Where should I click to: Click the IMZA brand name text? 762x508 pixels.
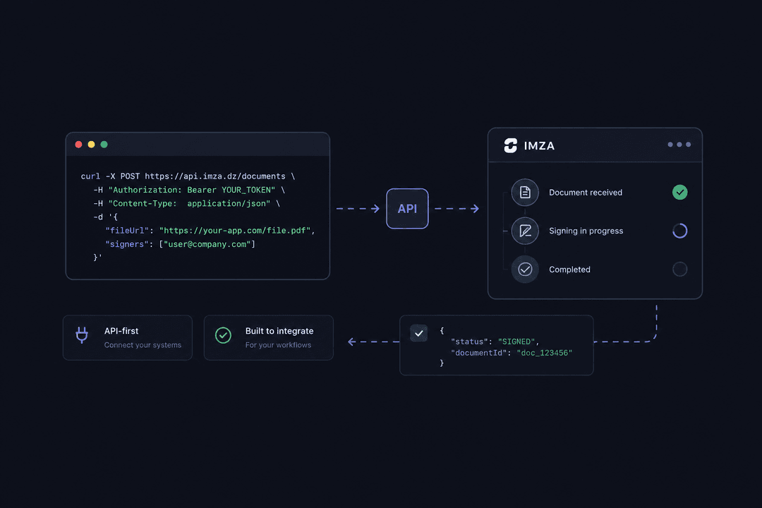540,146
